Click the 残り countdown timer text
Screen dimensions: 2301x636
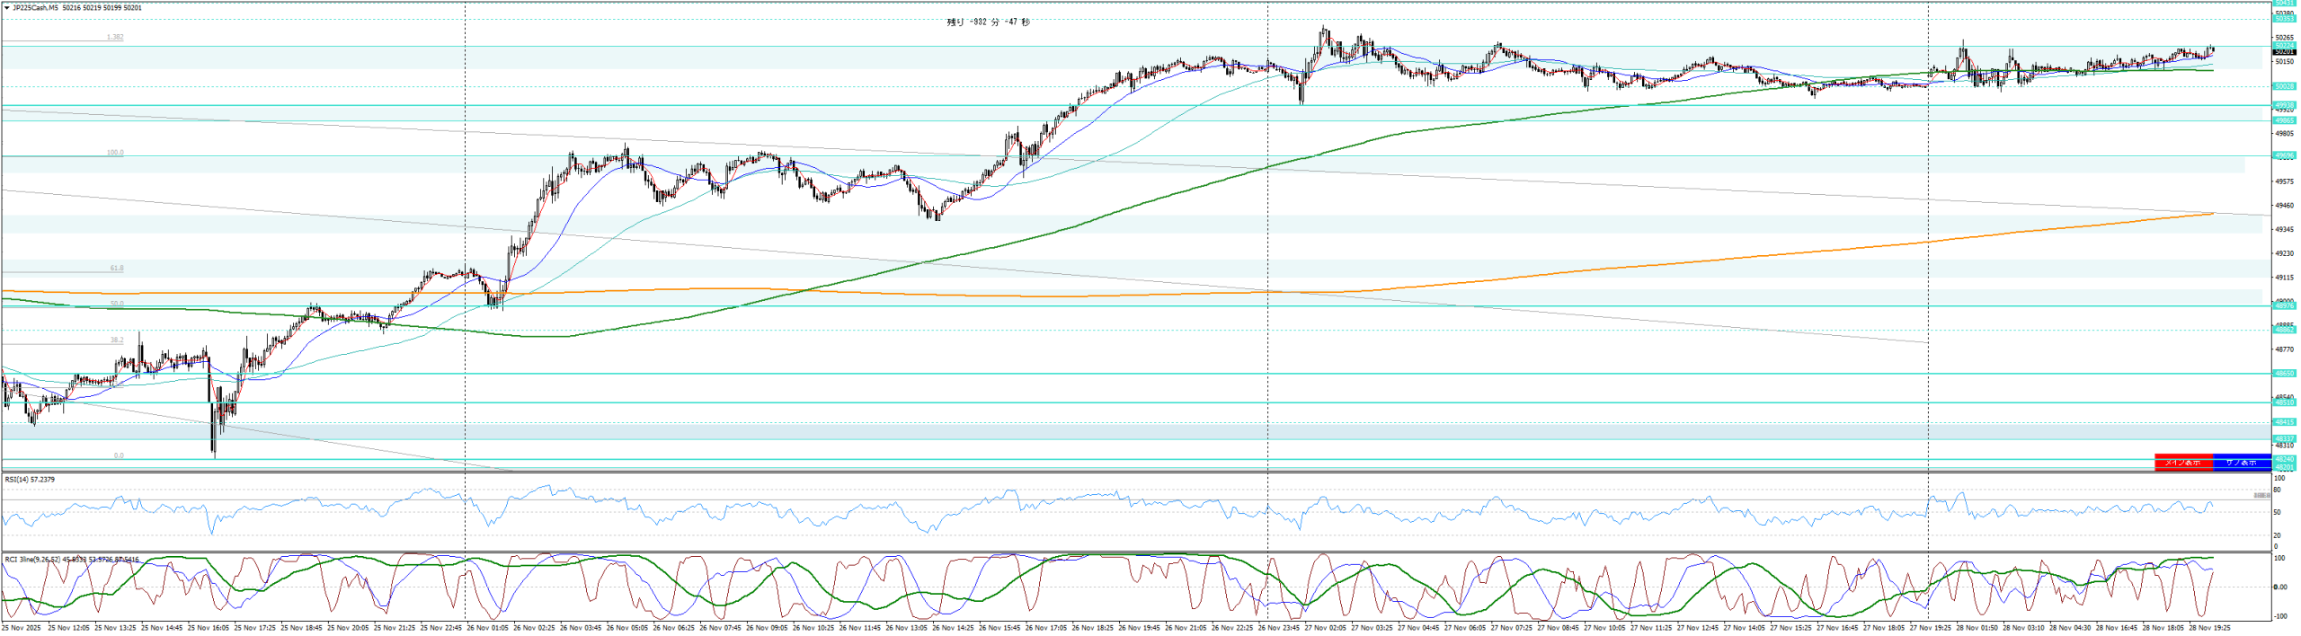[988, 22]
